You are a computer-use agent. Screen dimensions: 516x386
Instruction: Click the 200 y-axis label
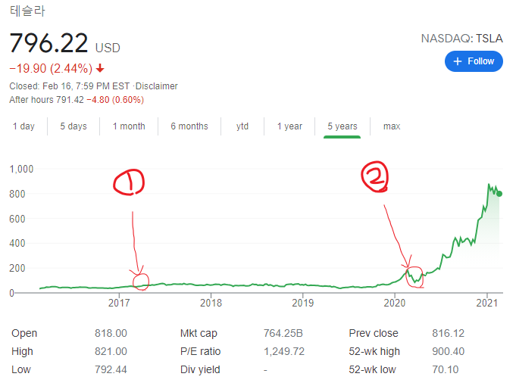pyautogui.click(x=17, y=268)
